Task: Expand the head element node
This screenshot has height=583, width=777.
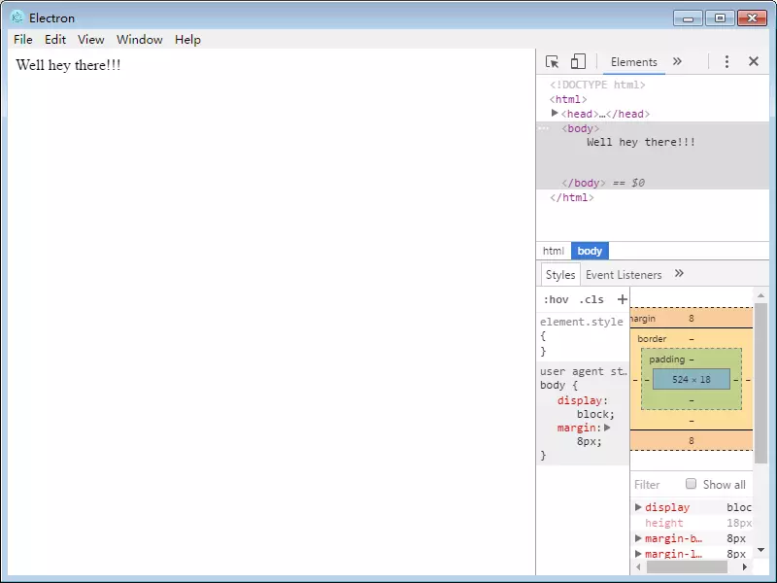Action: 555,114
